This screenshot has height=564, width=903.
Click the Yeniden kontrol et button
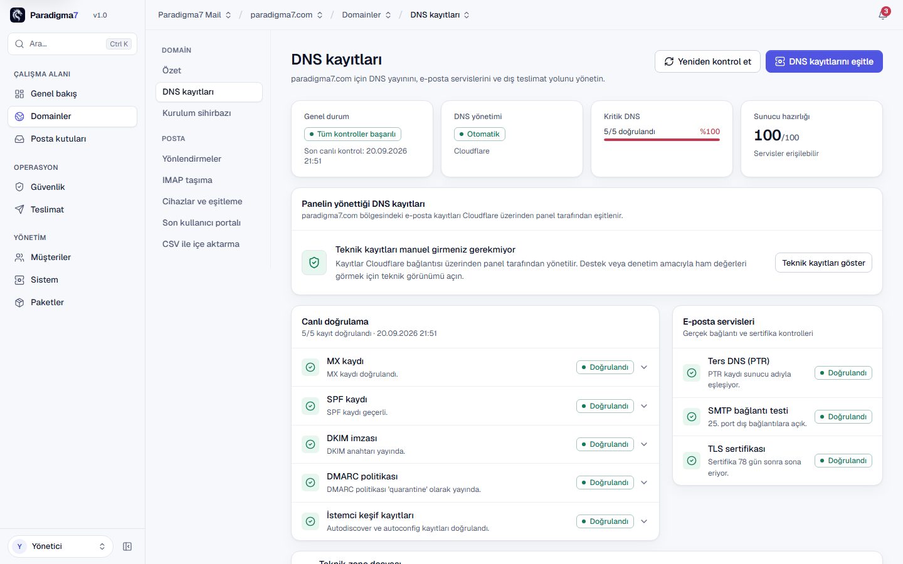[x=707, y=61]
